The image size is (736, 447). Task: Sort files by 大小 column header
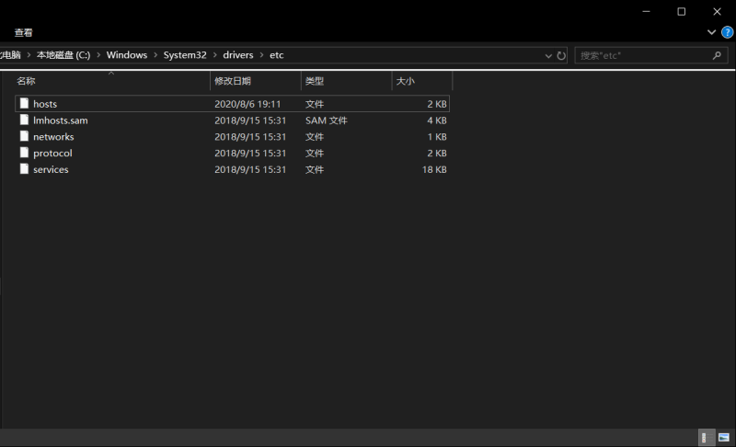(x=406, y=82)
